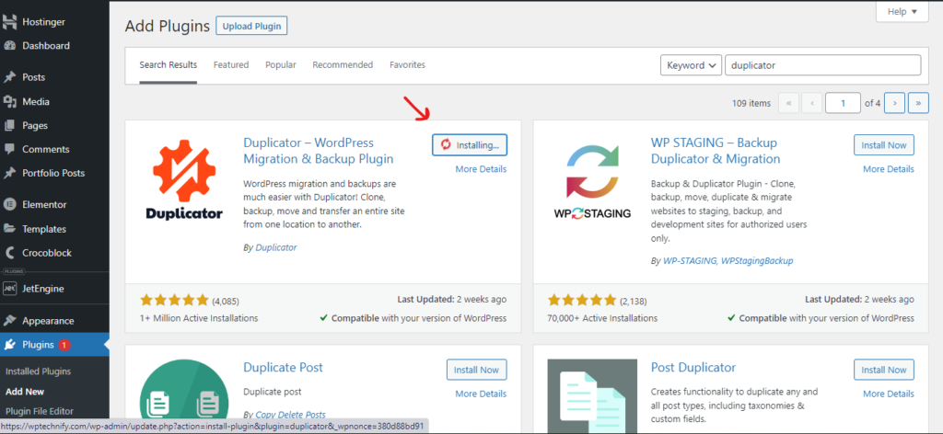The height and width of the screenshot is (434, 943).
Task: Open the Duplicate Post title link
Action: coord(284,368)
